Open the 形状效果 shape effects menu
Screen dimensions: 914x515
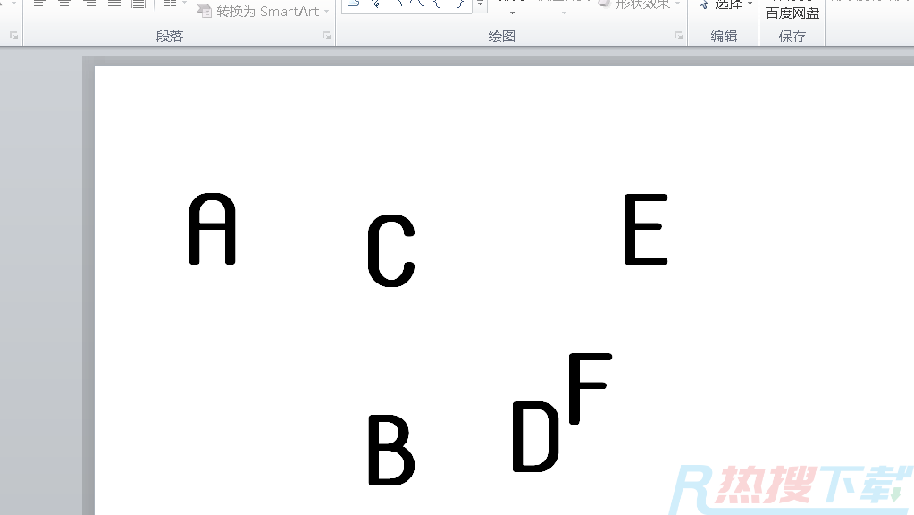pyautogui.click(x=640, y=4)
